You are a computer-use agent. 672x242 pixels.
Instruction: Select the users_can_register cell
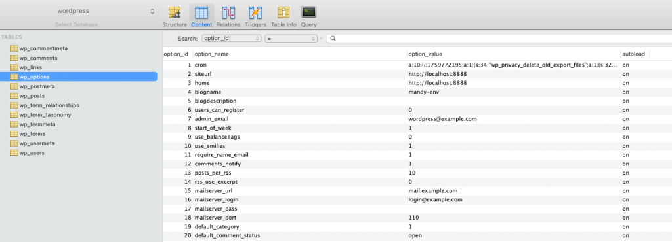pos(219,110)
